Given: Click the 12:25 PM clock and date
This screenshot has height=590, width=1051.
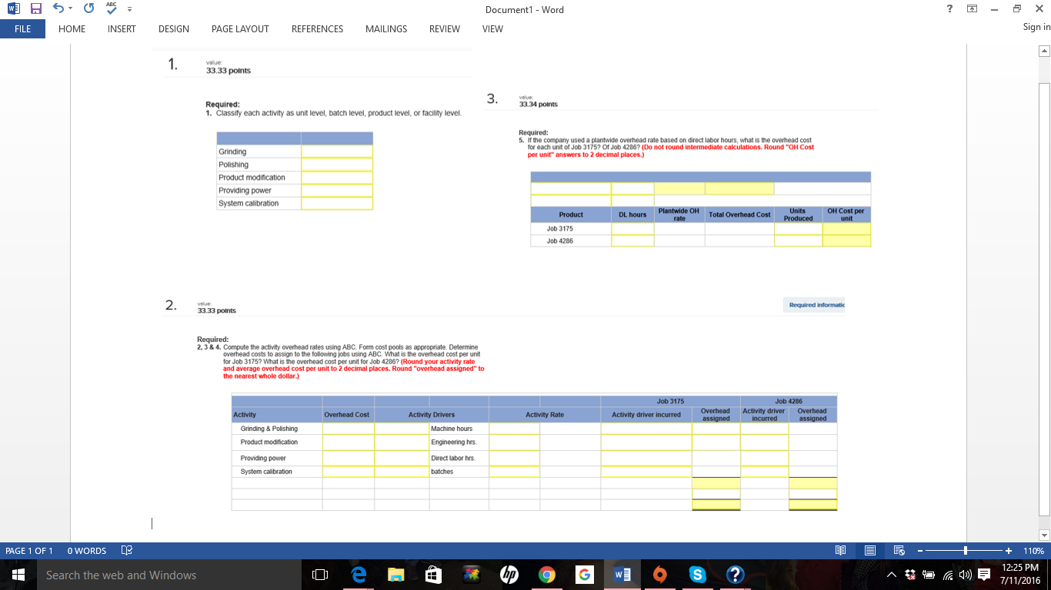Looking at the screenshot, I should [1021, 575].
